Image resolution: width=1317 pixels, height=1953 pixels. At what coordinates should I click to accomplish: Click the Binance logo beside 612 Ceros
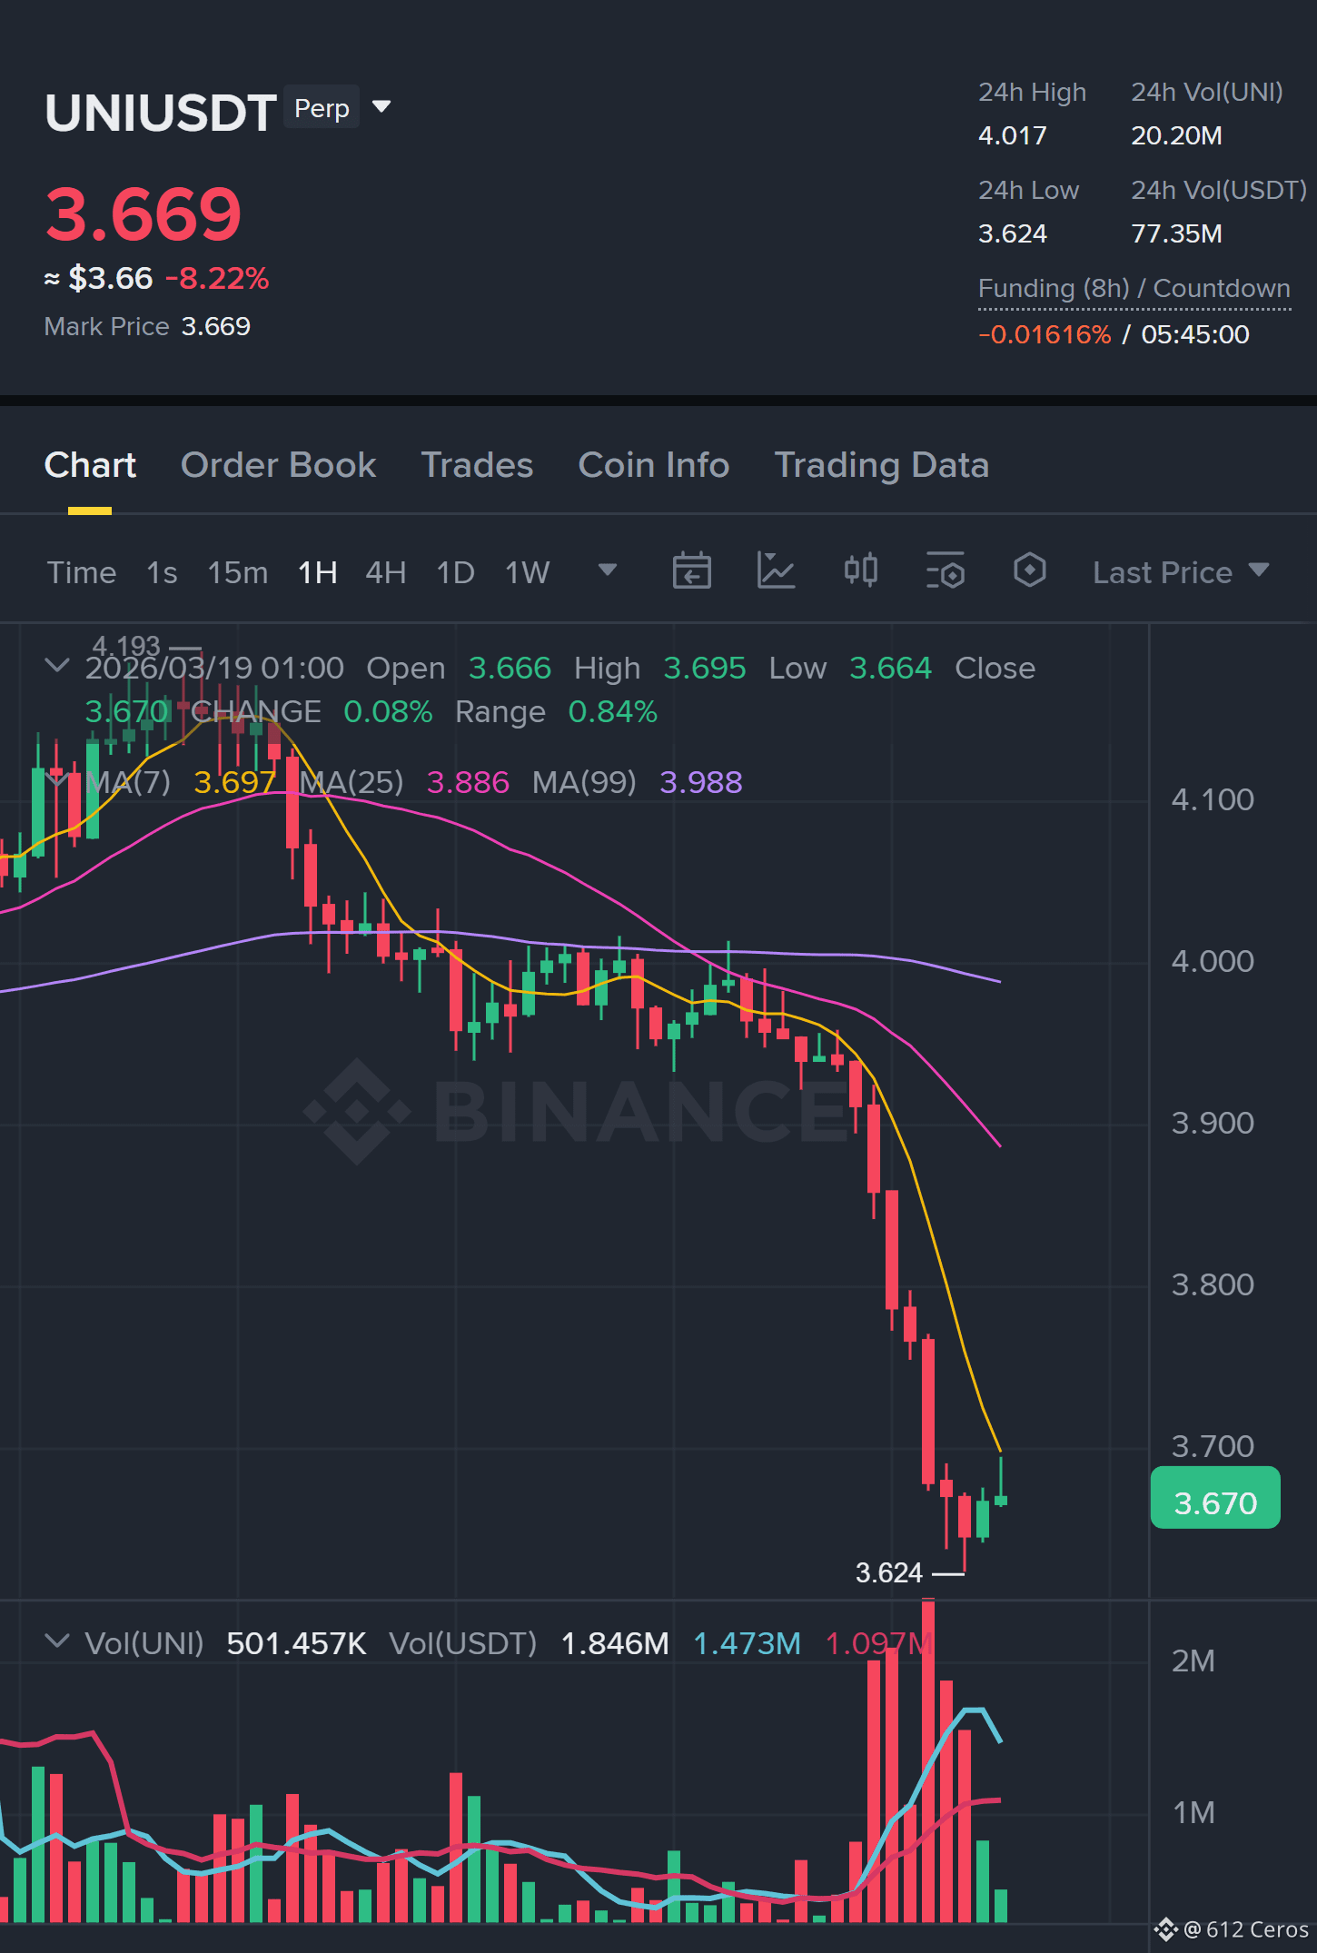pos(1165,1928)
